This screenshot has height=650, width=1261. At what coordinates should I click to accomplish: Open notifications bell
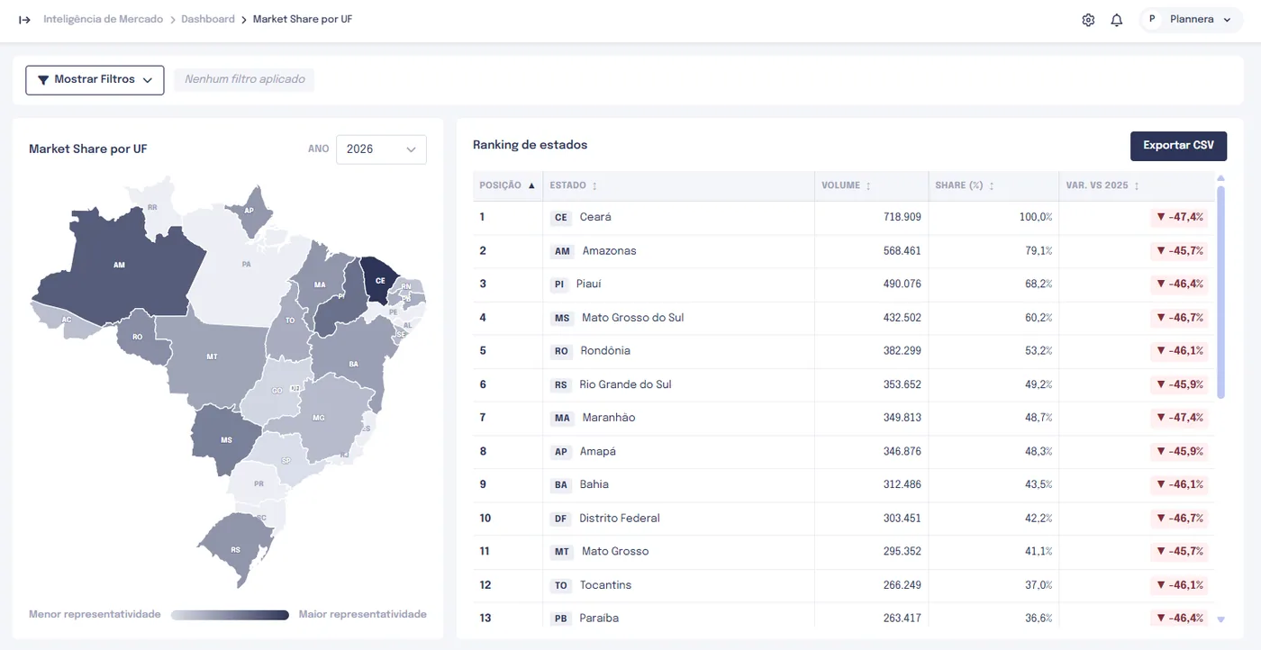1117,20
